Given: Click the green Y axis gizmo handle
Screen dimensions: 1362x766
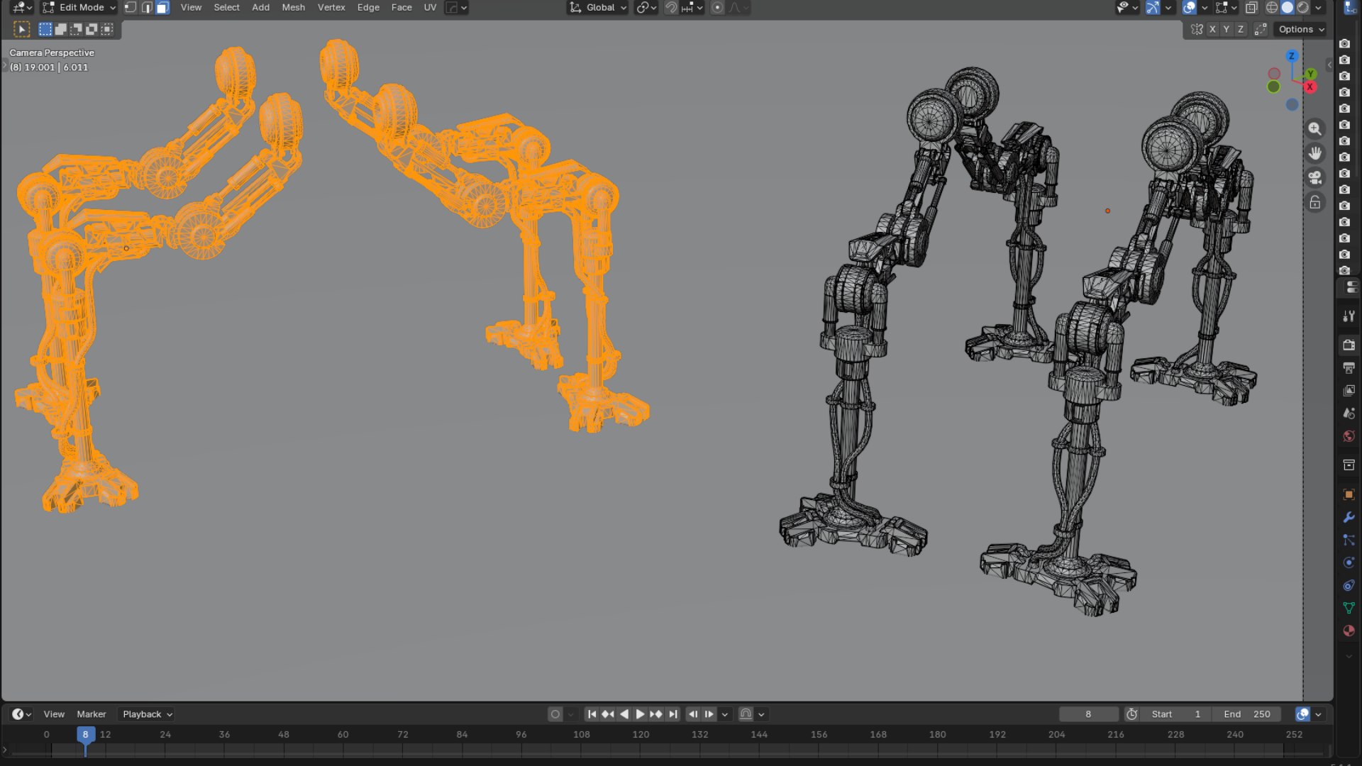Looking at the screenshot, I should (1310, 74).
